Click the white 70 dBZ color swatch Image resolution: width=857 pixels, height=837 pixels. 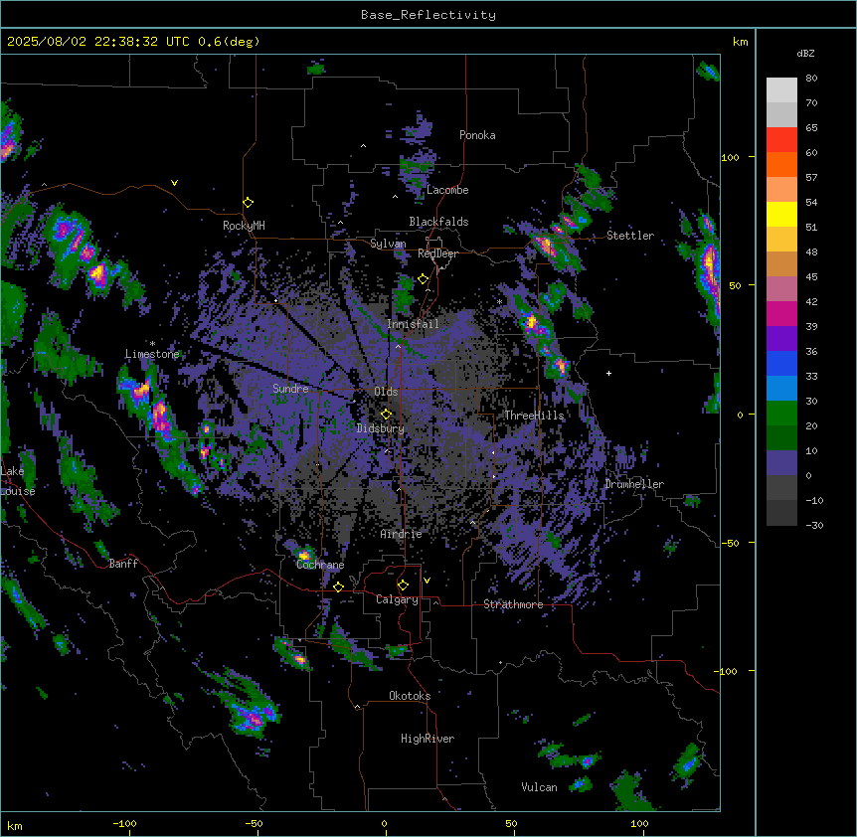tap(781, 90)
